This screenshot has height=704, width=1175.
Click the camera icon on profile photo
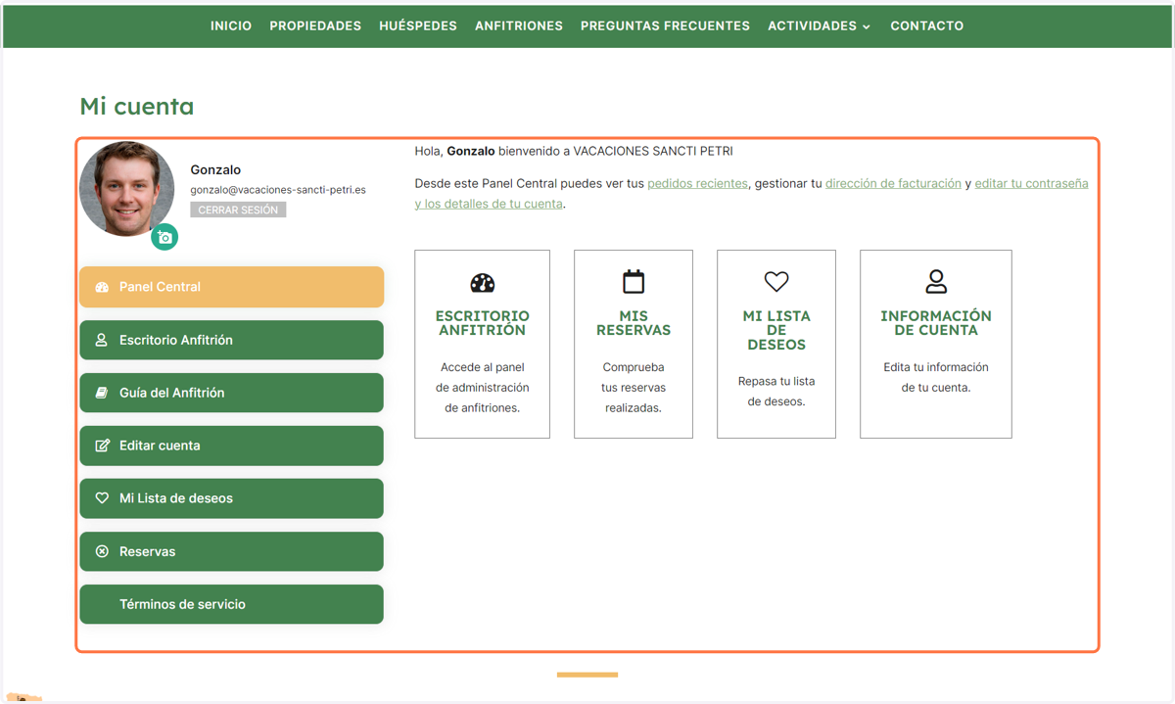point(164,237)
